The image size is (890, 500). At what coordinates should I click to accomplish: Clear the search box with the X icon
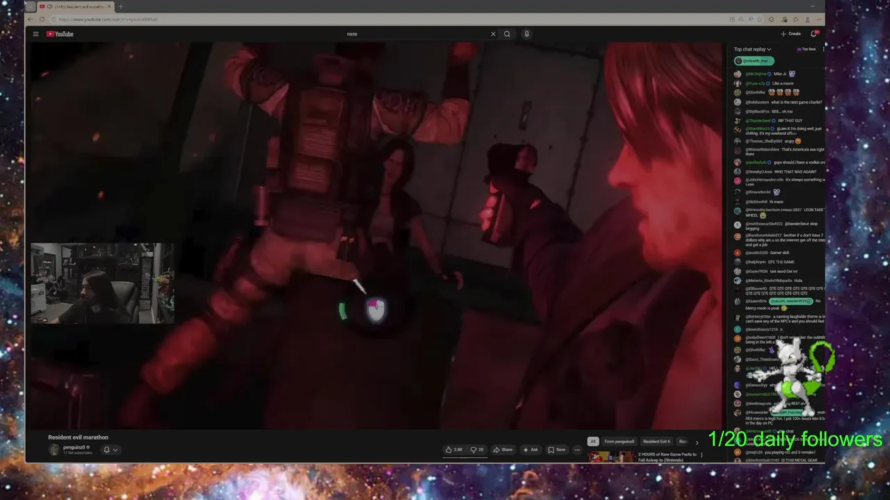tap(493, 34)
